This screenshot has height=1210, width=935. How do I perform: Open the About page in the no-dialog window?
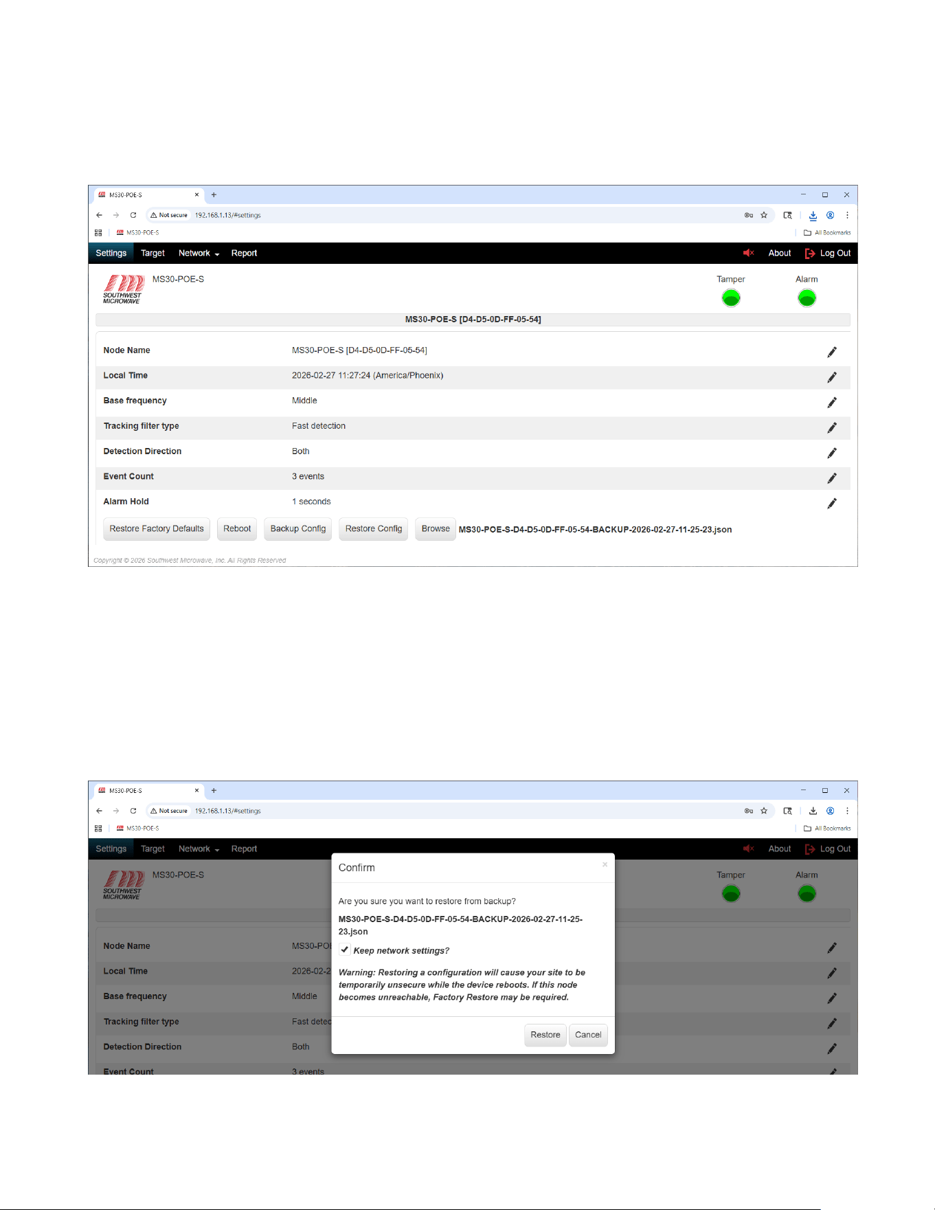point(779,253)
